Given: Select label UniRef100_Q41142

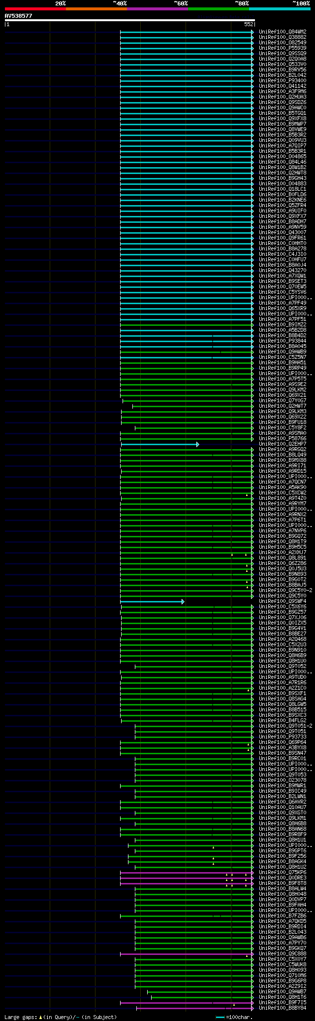Looking at the screenshot, I should pyautogui.click(x=283, y=86).
